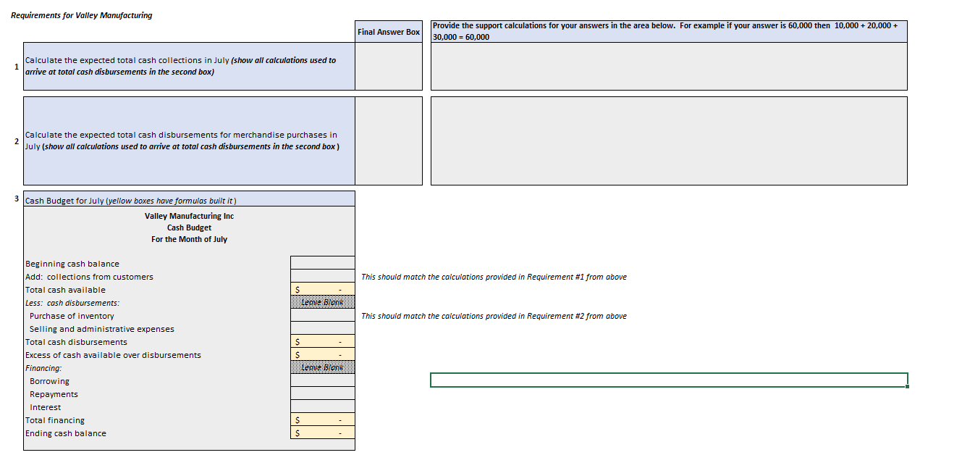Image resolution: width=962 pixels, height=455 pixels.
Task: Click 'Cash Budget for July' heading cell
Action: [x=189, y=199]
